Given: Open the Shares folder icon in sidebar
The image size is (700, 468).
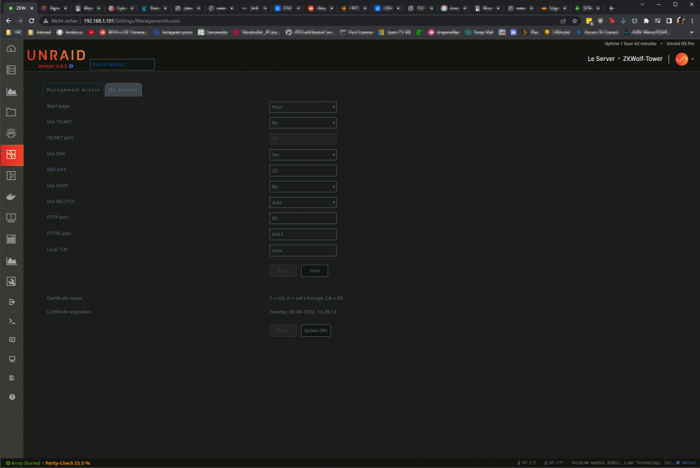Looking at the screenshot, I should (x=11, y=112).
